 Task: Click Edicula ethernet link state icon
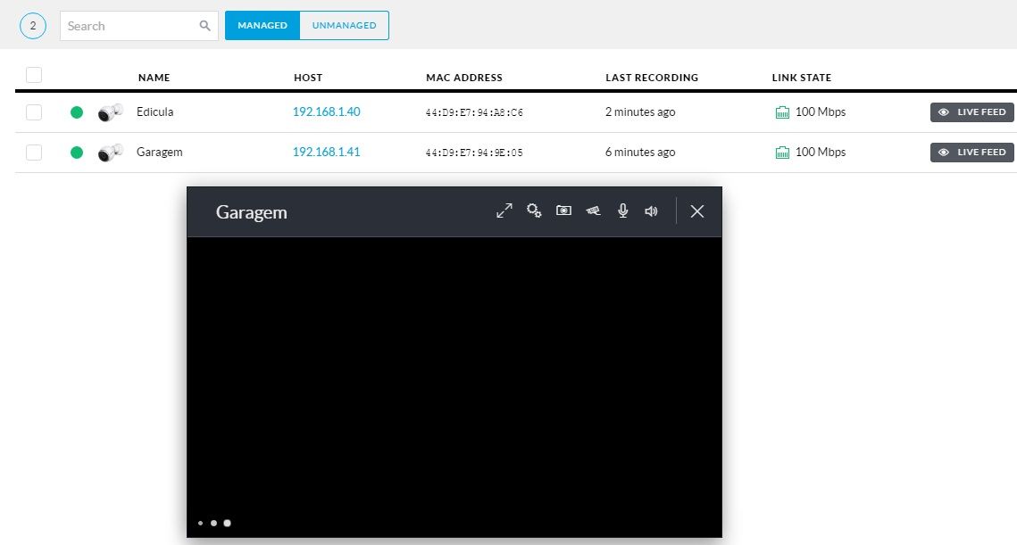[783, 112]
